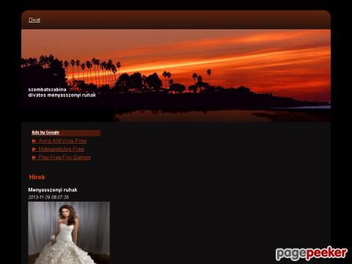The image size is (352, 264).
Task: Click the red arrow before Malwarebytes link
Action: [x=34, y=150]
